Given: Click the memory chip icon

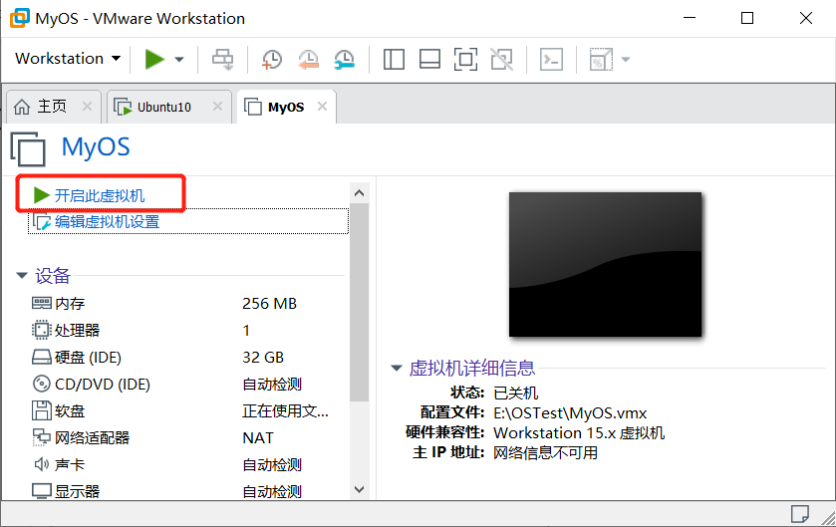Looking at the screenshot, I should (42, 303).
